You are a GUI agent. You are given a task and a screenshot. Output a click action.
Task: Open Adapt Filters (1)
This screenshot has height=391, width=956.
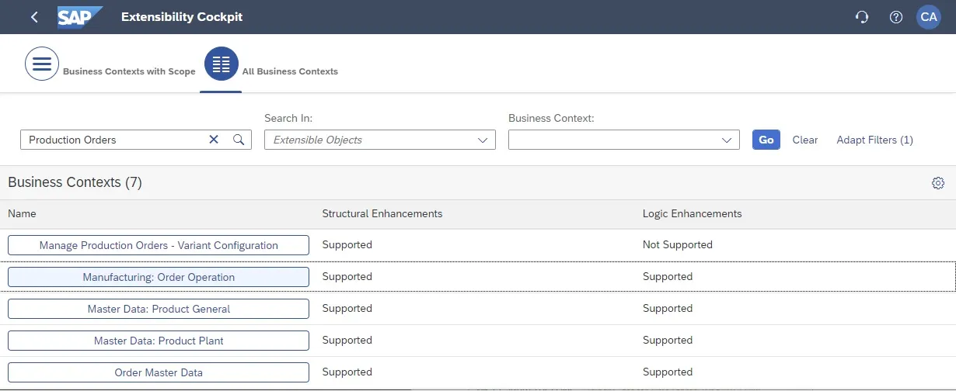874,140
